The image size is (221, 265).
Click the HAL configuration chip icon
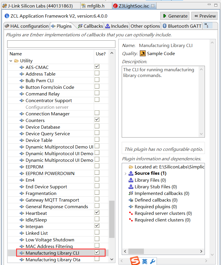(7, 26)
